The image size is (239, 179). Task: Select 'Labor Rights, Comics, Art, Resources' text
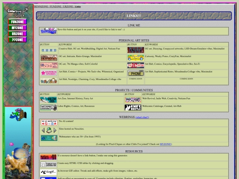76,106
